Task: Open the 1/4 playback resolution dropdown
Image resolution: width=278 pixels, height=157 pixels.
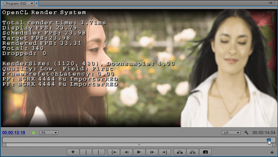Action: click(x=231, y=132)
